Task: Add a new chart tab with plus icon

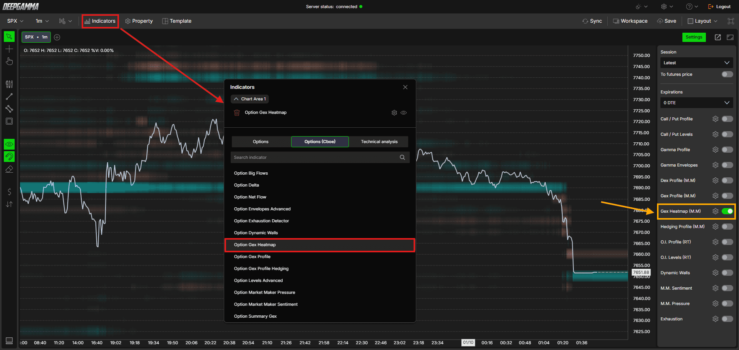Action: tap(57, 37)
